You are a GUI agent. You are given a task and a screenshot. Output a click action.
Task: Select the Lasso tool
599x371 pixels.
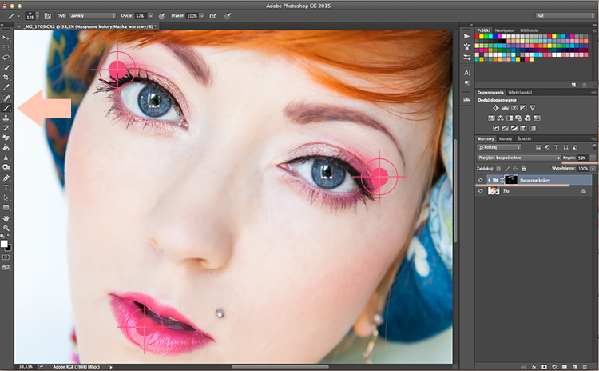click(x=6, y=58)
